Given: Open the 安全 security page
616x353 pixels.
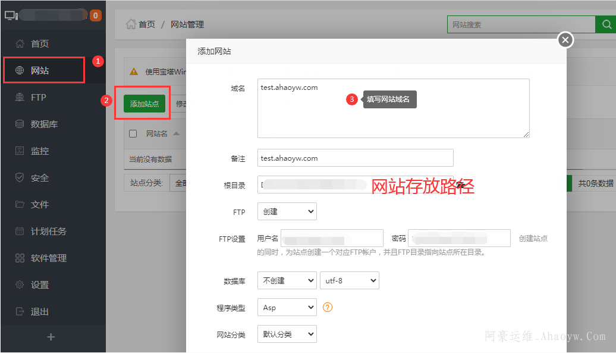Looking at the screenshot, I should pyautogui.click(x=40, y=178).
